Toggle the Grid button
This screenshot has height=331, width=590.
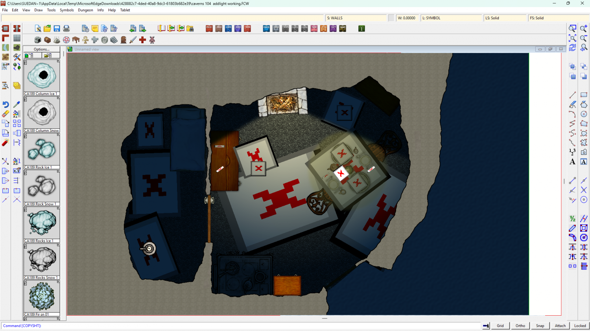[500, 326]
